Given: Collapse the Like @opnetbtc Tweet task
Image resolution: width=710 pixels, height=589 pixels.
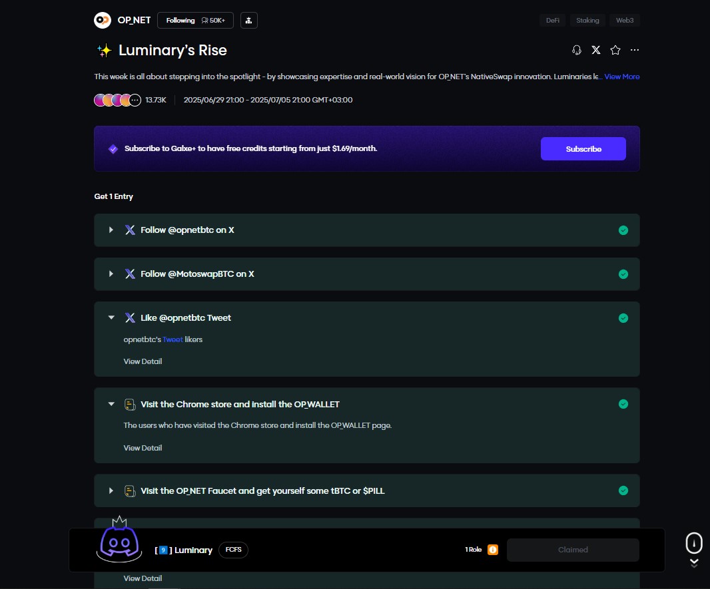Looking at the screenshot, I should pos(111,318).
